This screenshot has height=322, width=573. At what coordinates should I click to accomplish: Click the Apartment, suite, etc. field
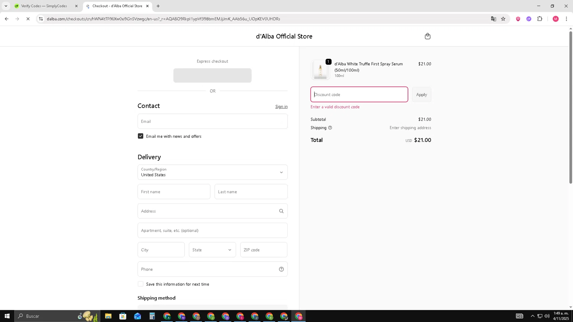pyautogui.click(x=212, y=230)
